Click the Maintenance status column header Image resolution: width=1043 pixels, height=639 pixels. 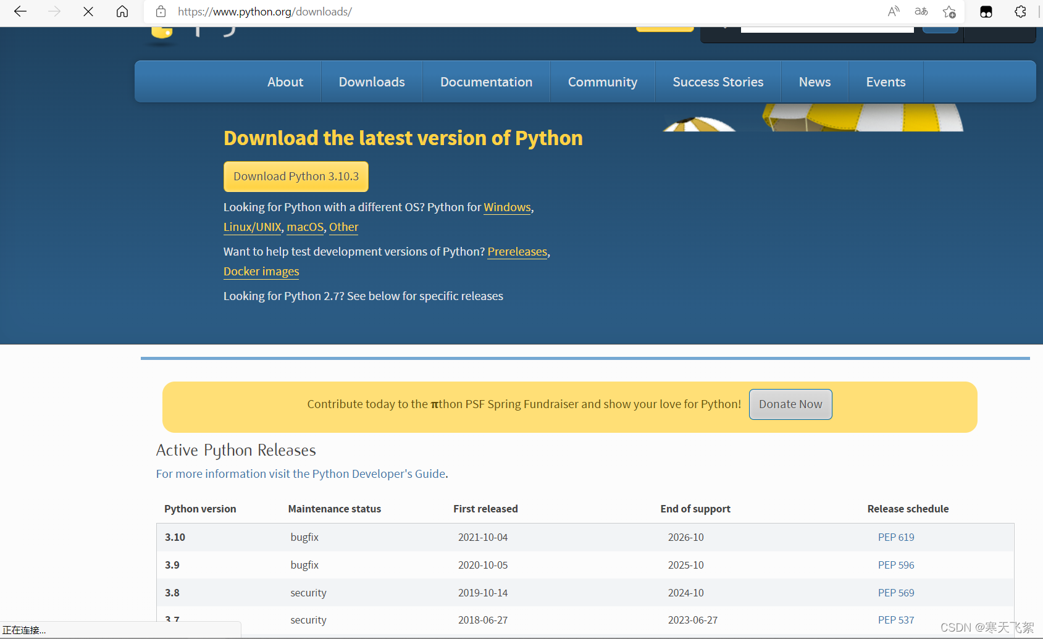[335, 509]
